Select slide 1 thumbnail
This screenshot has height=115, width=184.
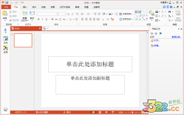pos(23,41)
